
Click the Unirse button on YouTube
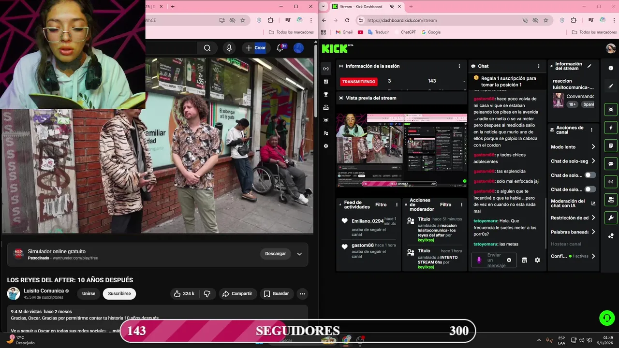(88, 293)
